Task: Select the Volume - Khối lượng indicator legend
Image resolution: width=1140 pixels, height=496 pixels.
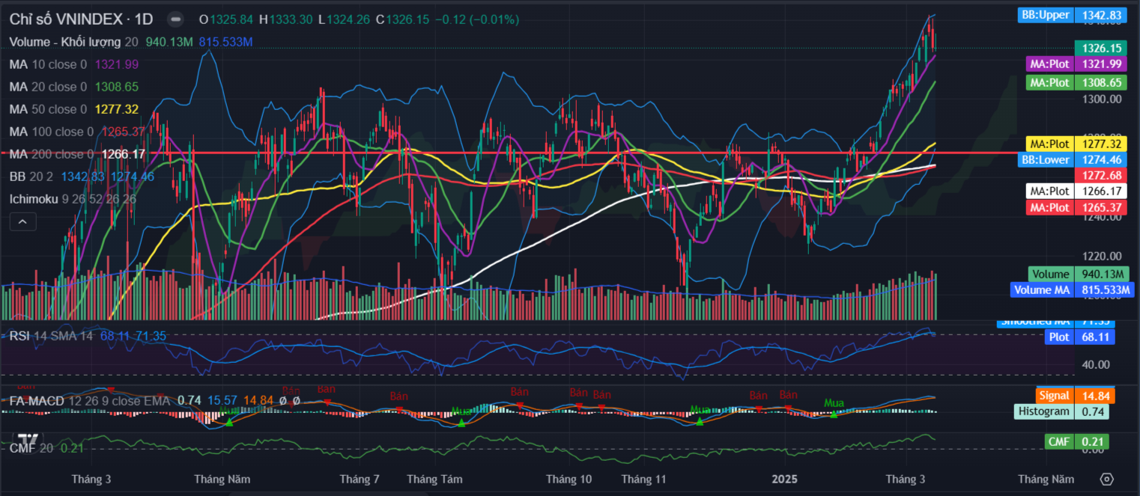Action: click(x=66, y=42)
